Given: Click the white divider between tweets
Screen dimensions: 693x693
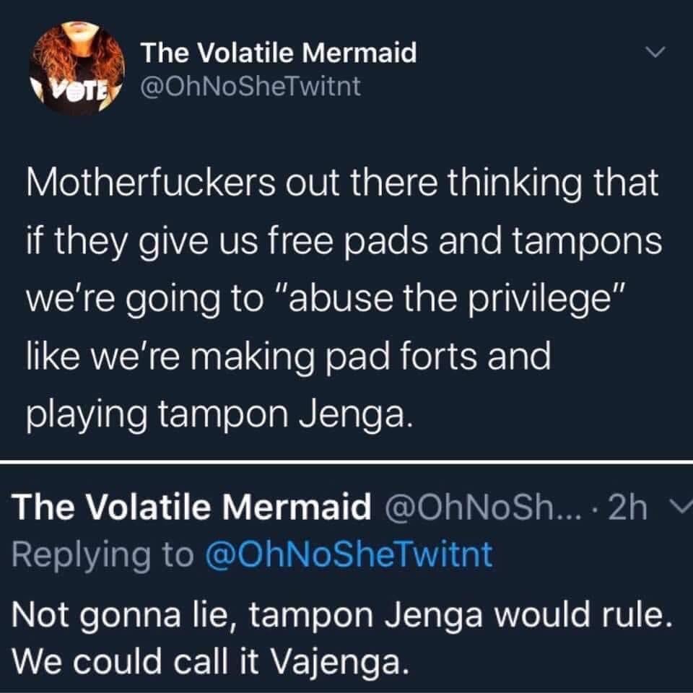Looking at the screenshot, I should tap(346, 462).
